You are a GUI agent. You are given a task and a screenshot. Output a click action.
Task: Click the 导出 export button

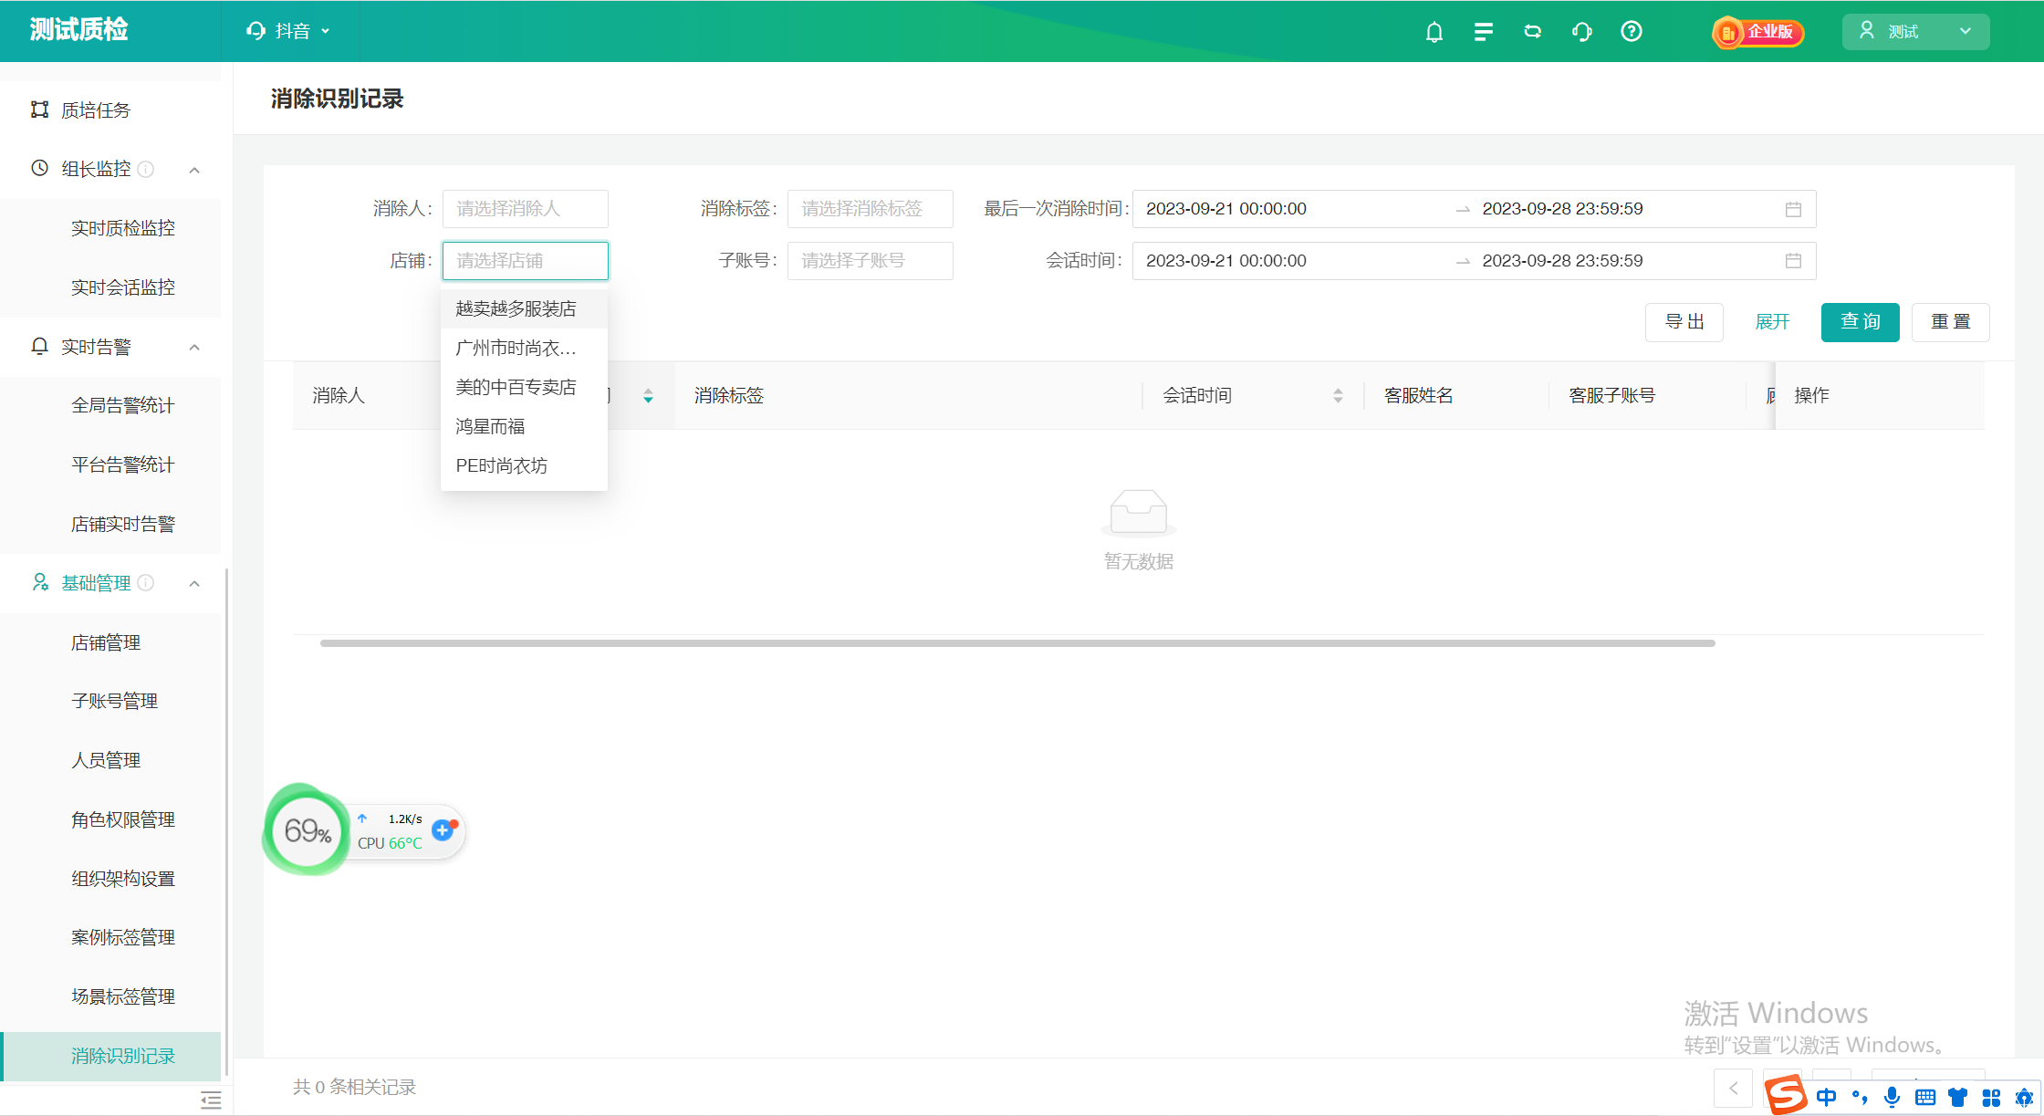click(1684, 322)
